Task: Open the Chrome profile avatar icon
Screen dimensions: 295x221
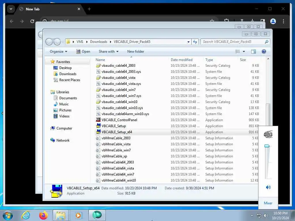Action: pyautogui.click(x=273, y=21)
